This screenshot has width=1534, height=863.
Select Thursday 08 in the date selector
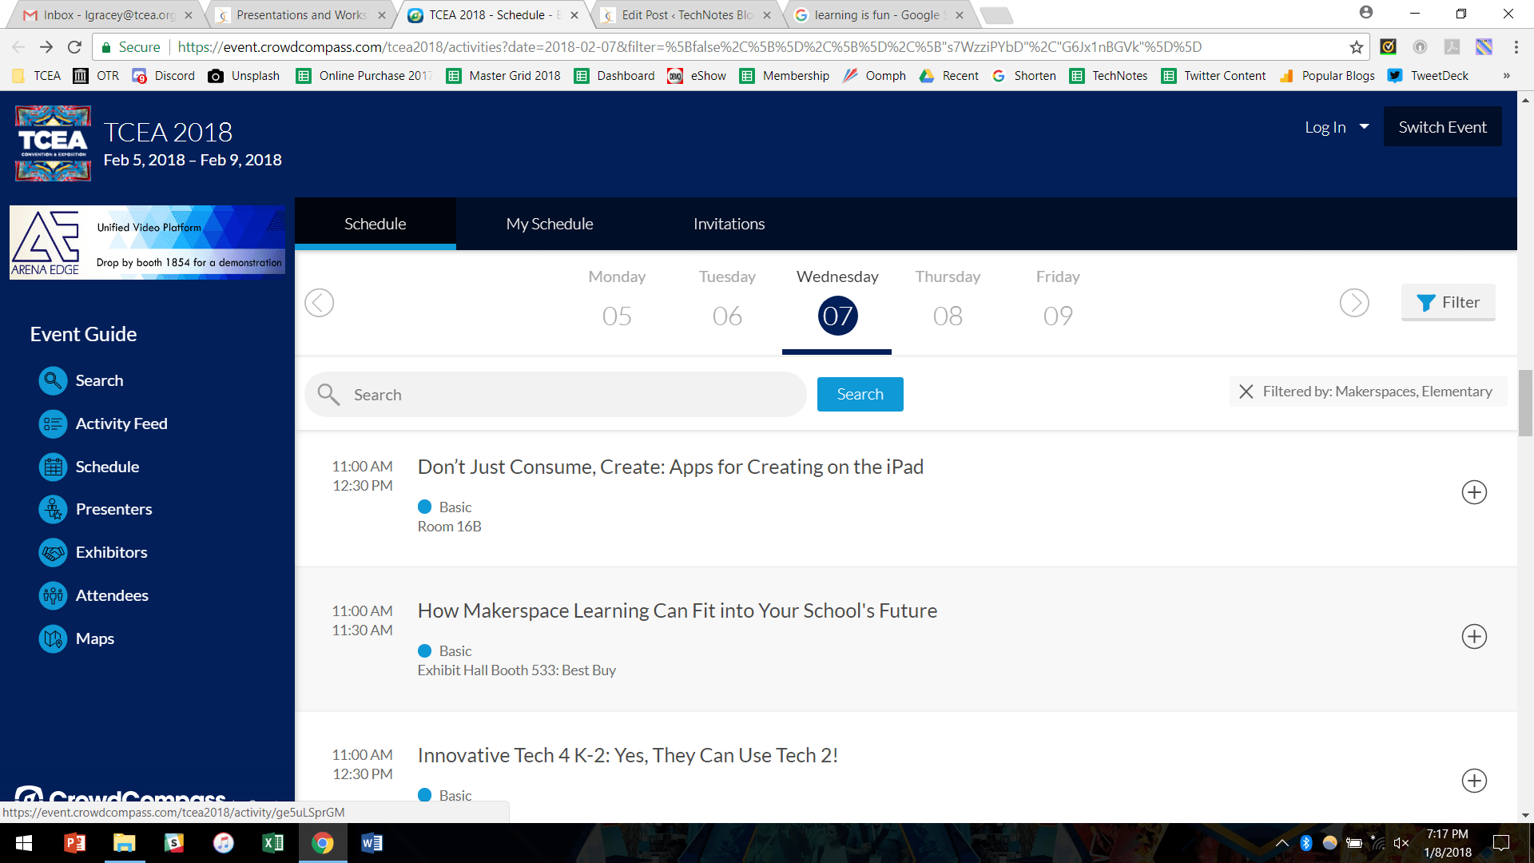coord(948,315)
